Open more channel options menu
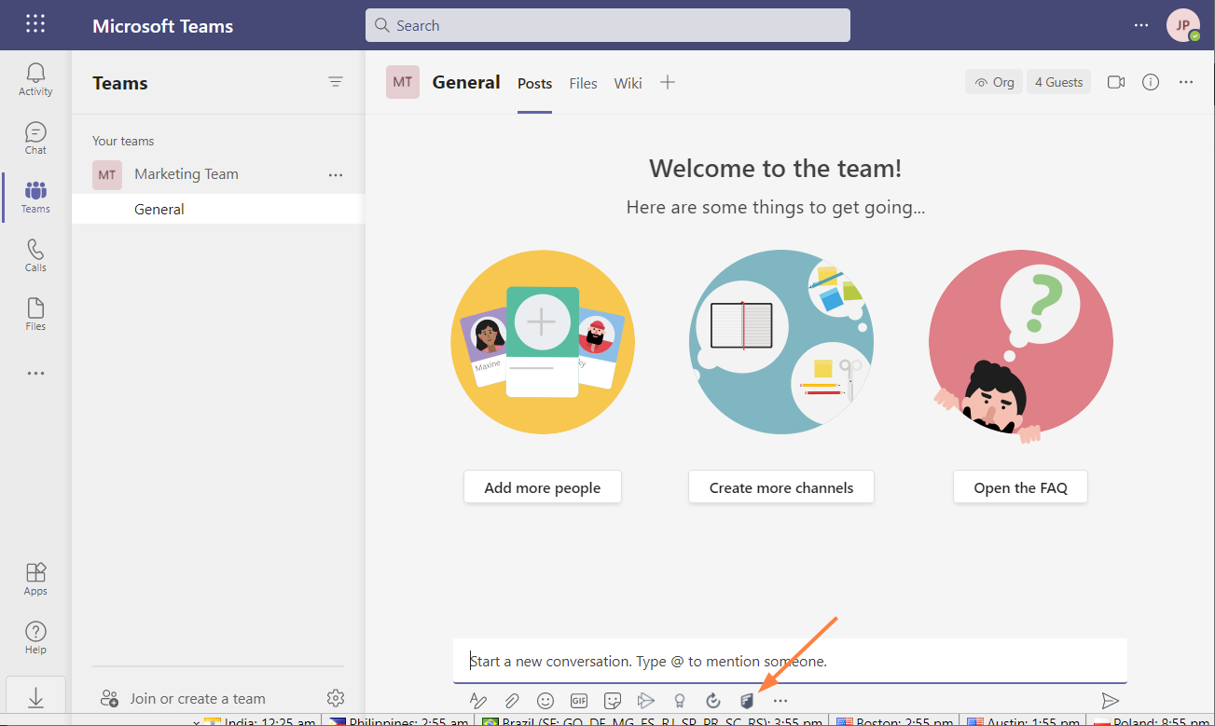 pos(1185,82)
